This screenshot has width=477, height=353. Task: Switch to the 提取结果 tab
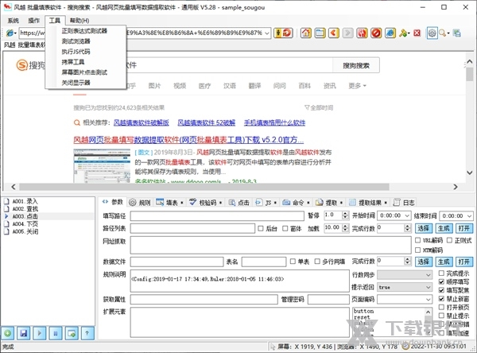point(368,203)
